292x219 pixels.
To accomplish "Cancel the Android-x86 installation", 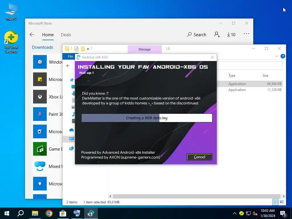I will click(199, 157).
